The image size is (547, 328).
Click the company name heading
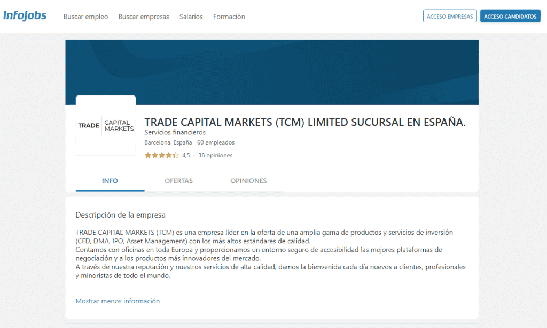(305, 122)
